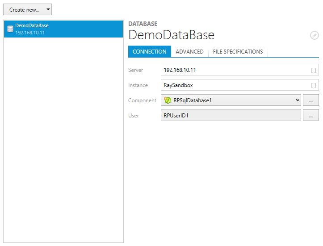Click the browse button beside Component
The image size is (323, 246).
[x=311, y=100]
